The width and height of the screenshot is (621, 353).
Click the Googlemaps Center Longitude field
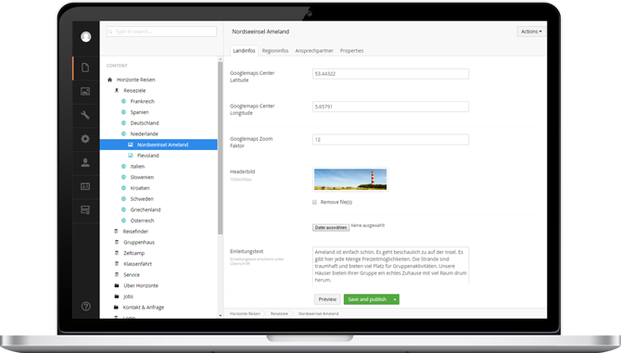(x=390, y=107)
